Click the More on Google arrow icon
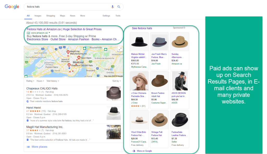The width and height of the screenshot is (267, 154). coord(134,151)
